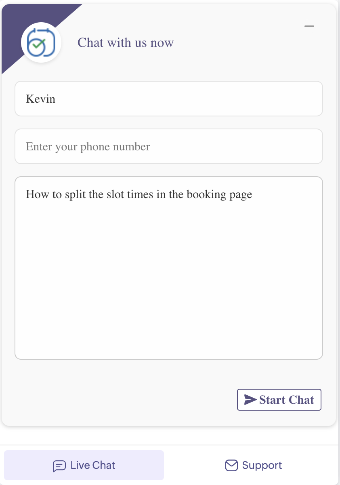This screenshot has width=340, height=485.
Task: Focus the 'Enter your phone number' field
Action: [169, 146]
